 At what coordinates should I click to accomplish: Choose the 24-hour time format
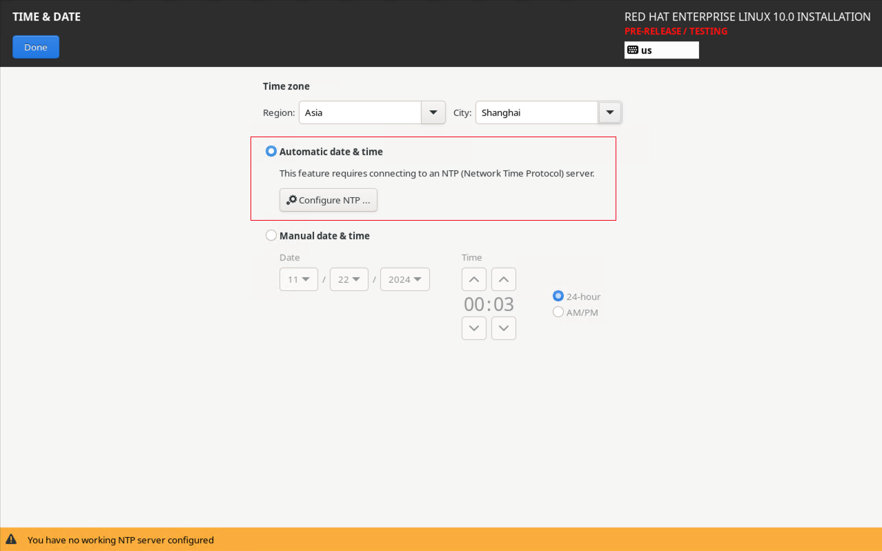pyautogui.click(x=558, y=296)
